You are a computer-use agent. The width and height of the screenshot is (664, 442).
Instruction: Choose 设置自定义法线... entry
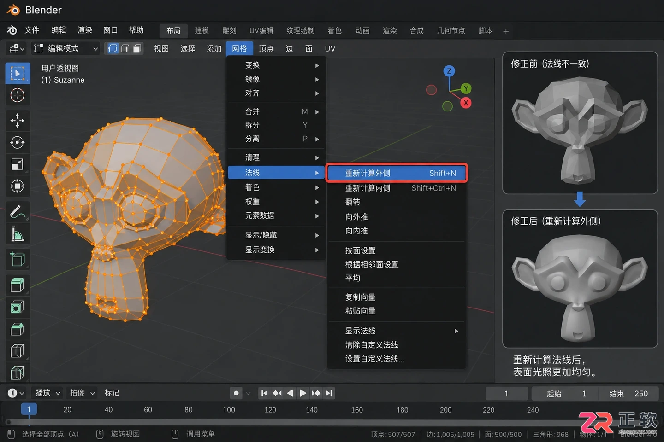[397, 359]
